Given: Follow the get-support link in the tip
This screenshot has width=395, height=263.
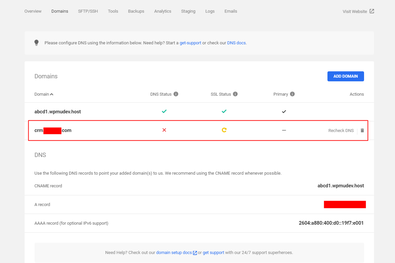Looking at the screenshot, I should [190, 43].
